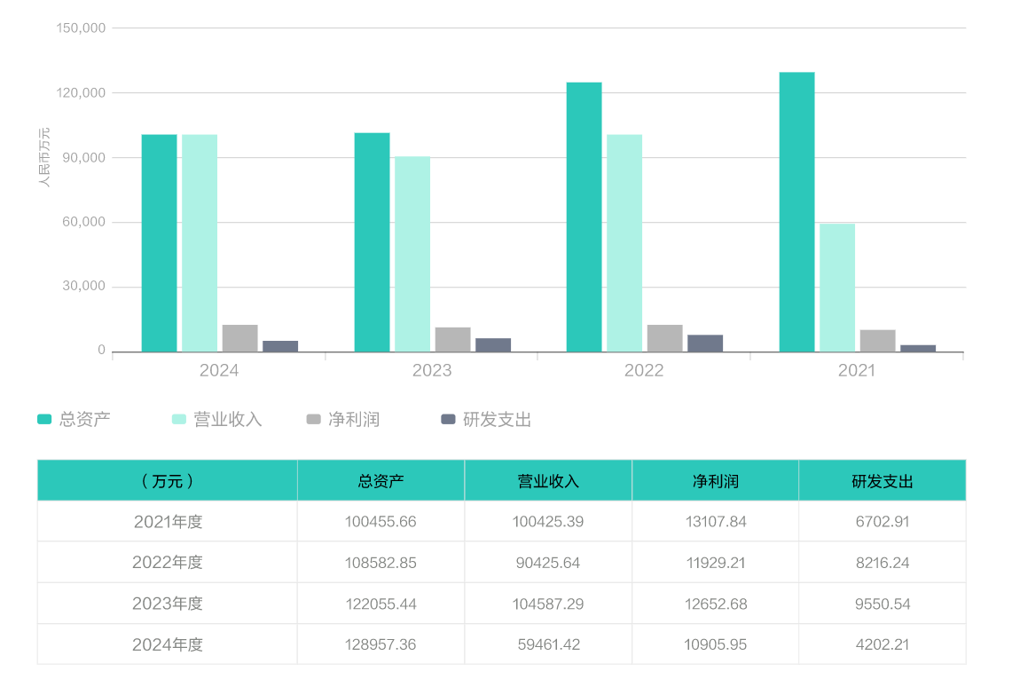Click the cell value 59461.42

pos(548,644)
